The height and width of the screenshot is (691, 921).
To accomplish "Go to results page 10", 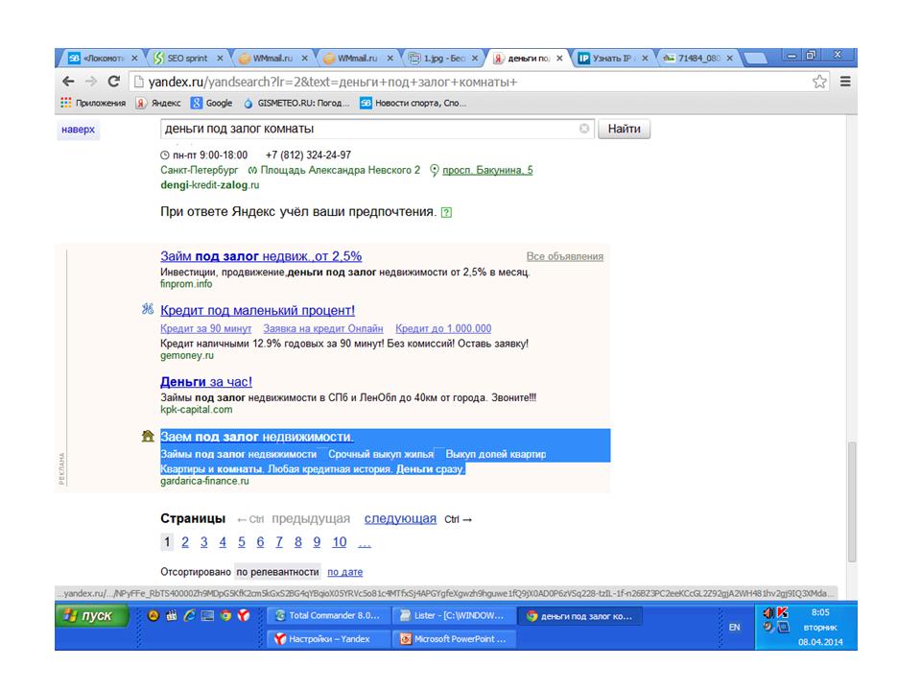I will pos(340,541).
